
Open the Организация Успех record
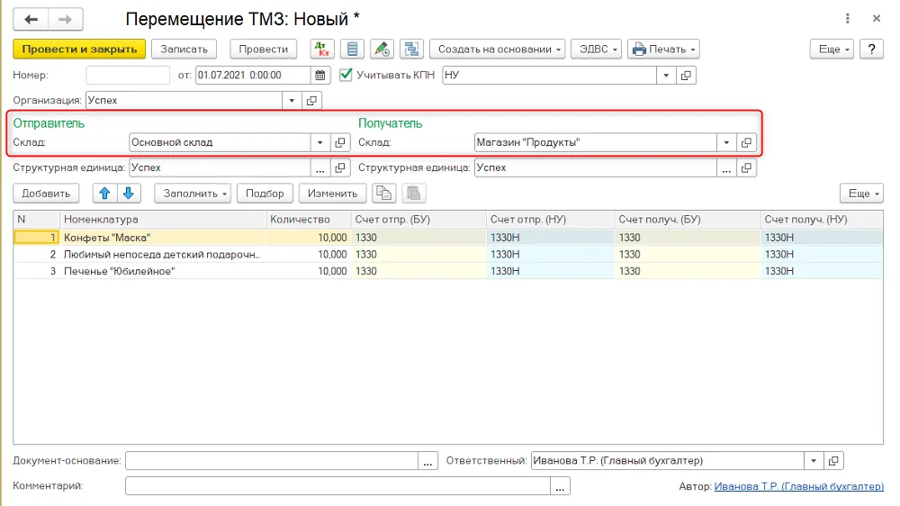(311, 101)
